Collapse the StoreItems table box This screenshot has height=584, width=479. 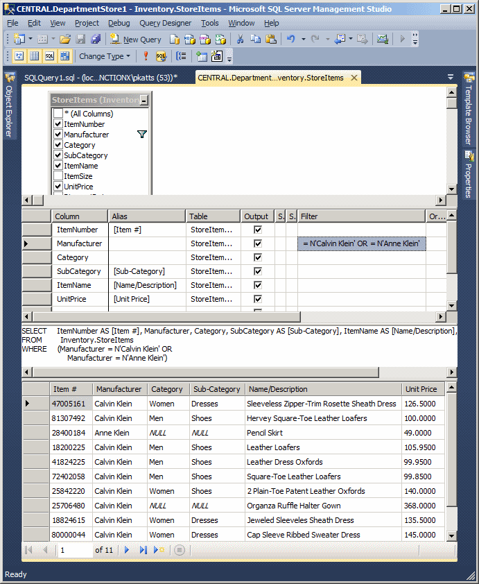tap(144, 100)
